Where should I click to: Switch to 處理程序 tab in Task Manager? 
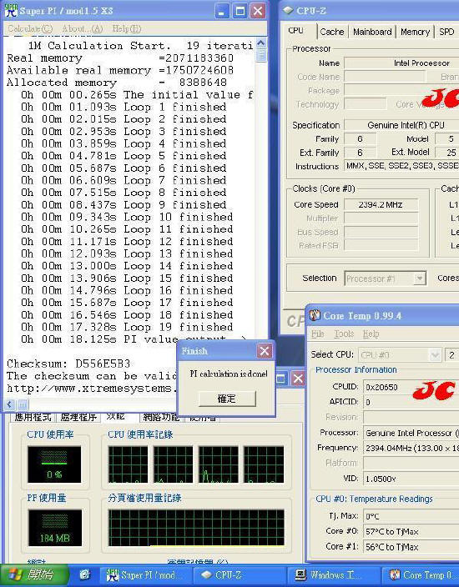pyautogui.click(x=78, y=417)
